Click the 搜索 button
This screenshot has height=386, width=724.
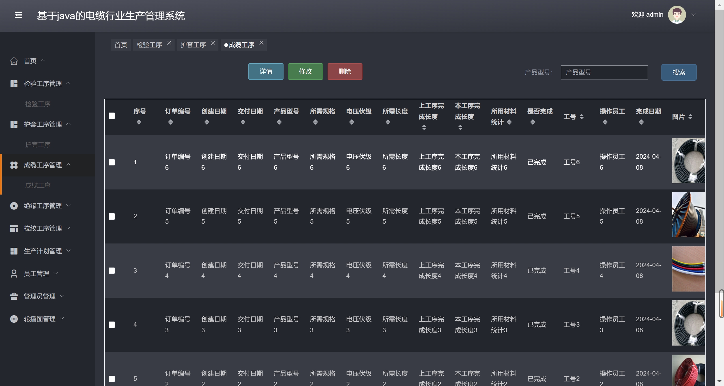679,72
